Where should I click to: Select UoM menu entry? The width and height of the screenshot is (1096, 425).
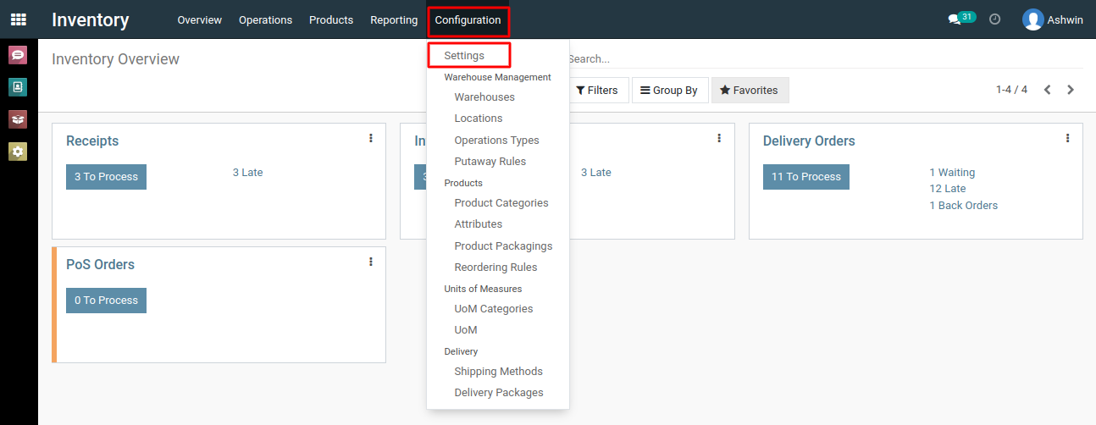[x=466, y=330]
